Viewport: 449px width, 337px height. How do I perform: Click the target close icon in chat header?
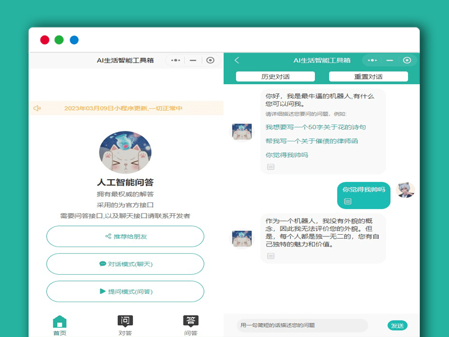[x=407, y=60]
